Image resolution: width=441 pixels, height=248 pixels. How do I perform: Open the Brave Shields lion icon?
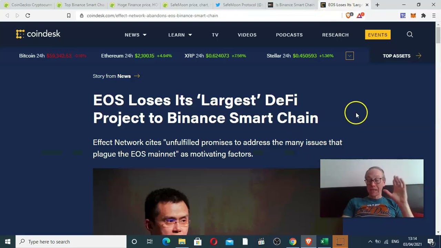point(349,15)
